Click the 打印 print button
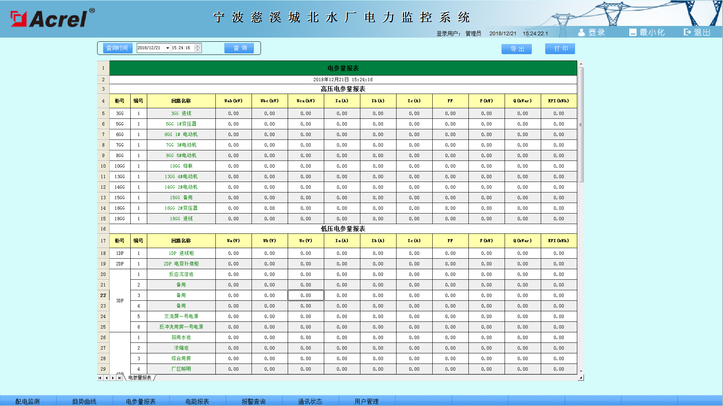 [560, 49]
